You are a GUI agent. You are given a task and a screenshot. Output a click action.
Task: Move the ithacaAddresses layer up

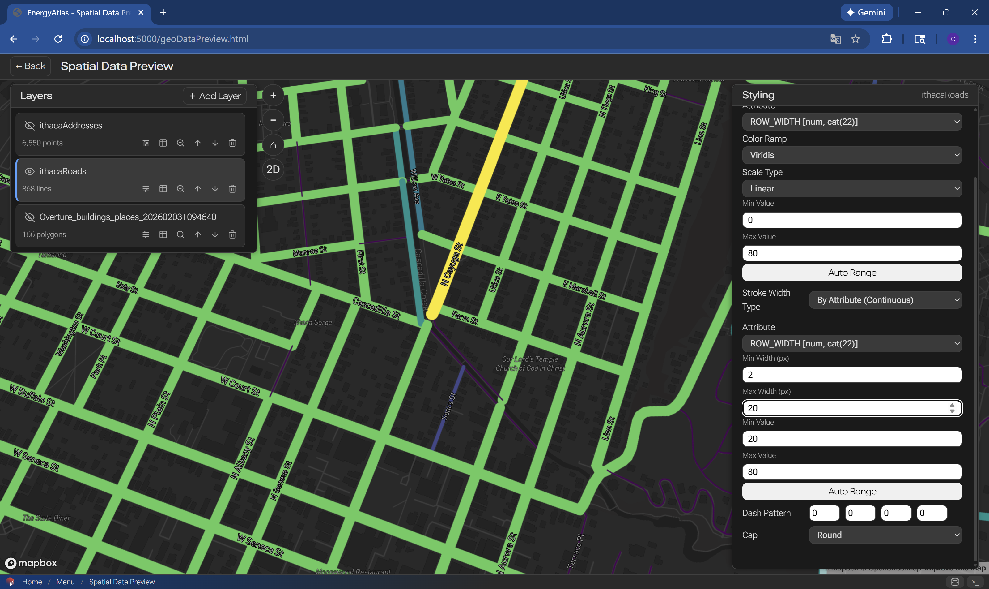pos(198,143)
